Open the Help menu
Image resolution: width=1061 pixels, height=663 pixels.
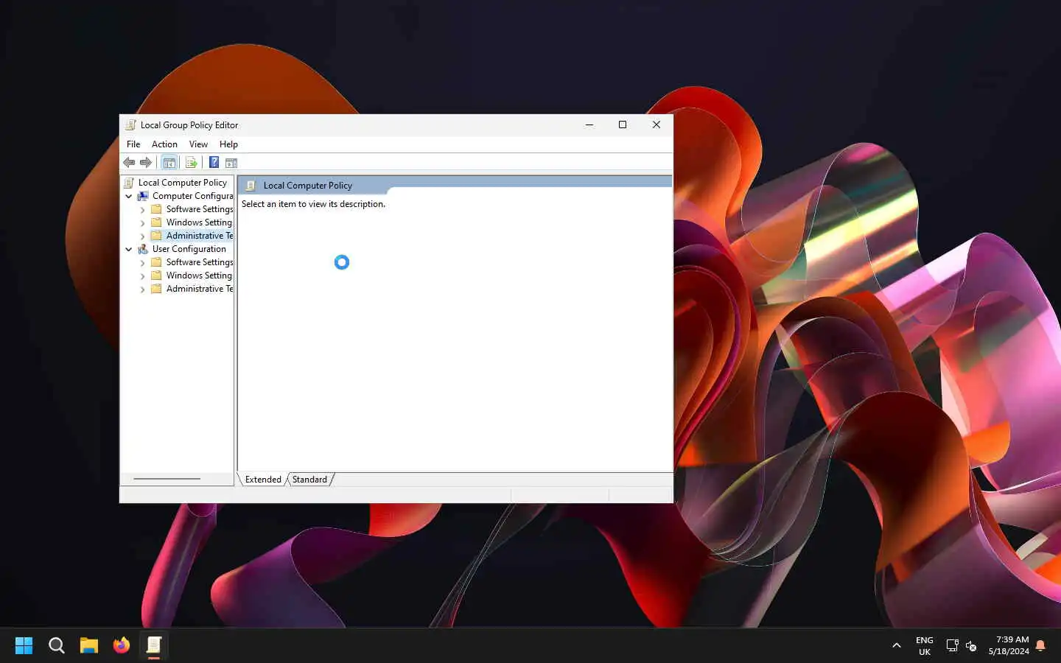tap(228, 144)
